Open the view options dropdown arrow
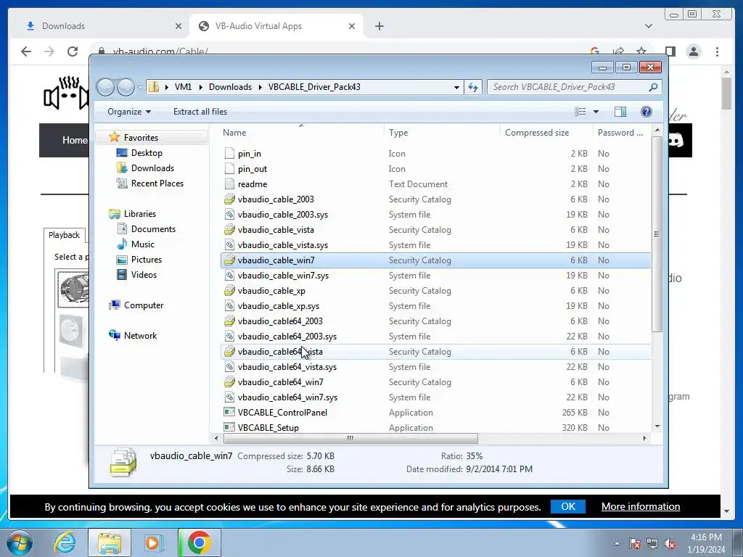Screen dimensions: 743x557 click(596, 112)
